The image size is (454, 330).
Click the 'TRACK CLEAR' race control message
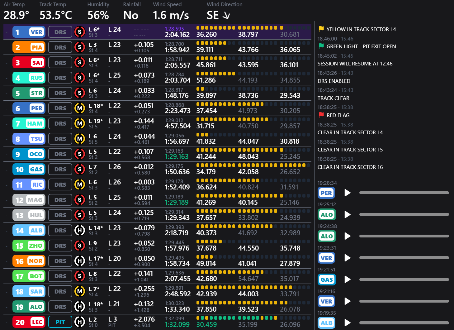333,98
